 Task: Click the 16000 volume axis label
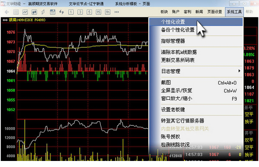(x=10, y=129)
